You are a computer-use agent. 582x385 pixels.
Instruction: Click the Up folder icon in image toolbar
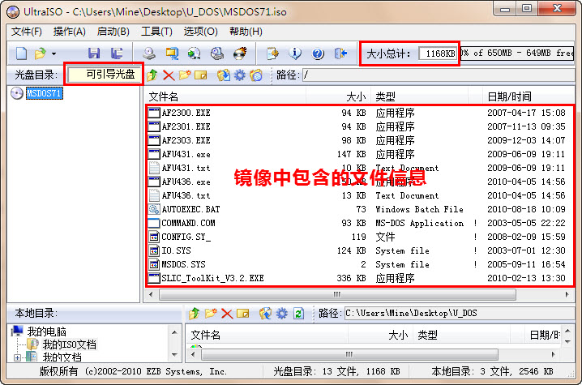(152, 75)
